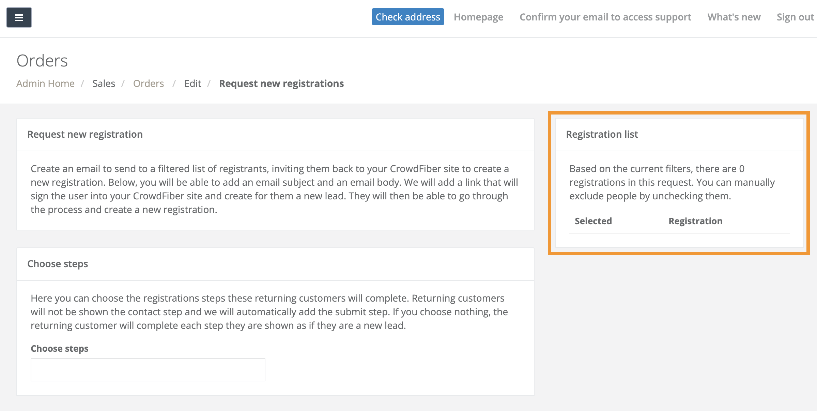
Task: Click the large Orders page heading
Action: [x=42, y=61]
